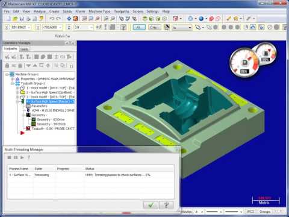The height and width of the screenshot is (217, 289).
Task: Switch to the Solids manager tab
Action: tap(24, 49)
